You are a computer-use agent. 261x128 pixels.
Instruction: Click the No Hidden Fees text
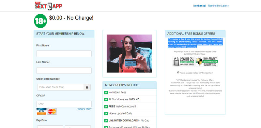[117, 92]
